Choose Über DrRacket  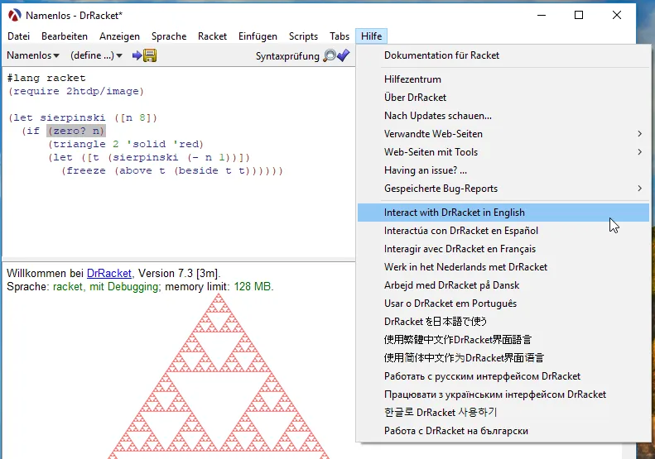pyautogui.click(x=503, y=98)
